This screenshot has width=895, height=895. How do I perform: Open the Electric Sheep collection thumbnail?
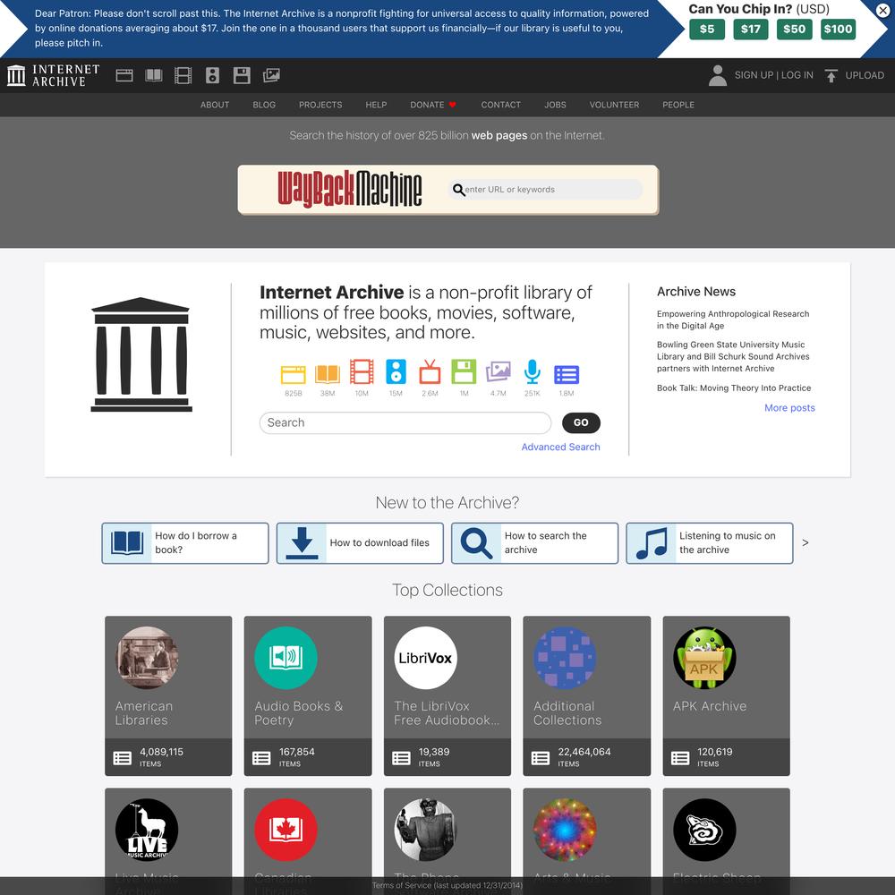tap(704, 830)
